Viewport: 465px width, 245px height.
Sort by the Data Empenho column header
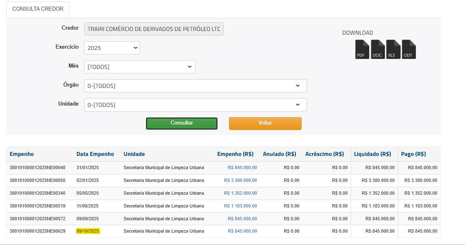pyautogui.click(x=95, y=154)
